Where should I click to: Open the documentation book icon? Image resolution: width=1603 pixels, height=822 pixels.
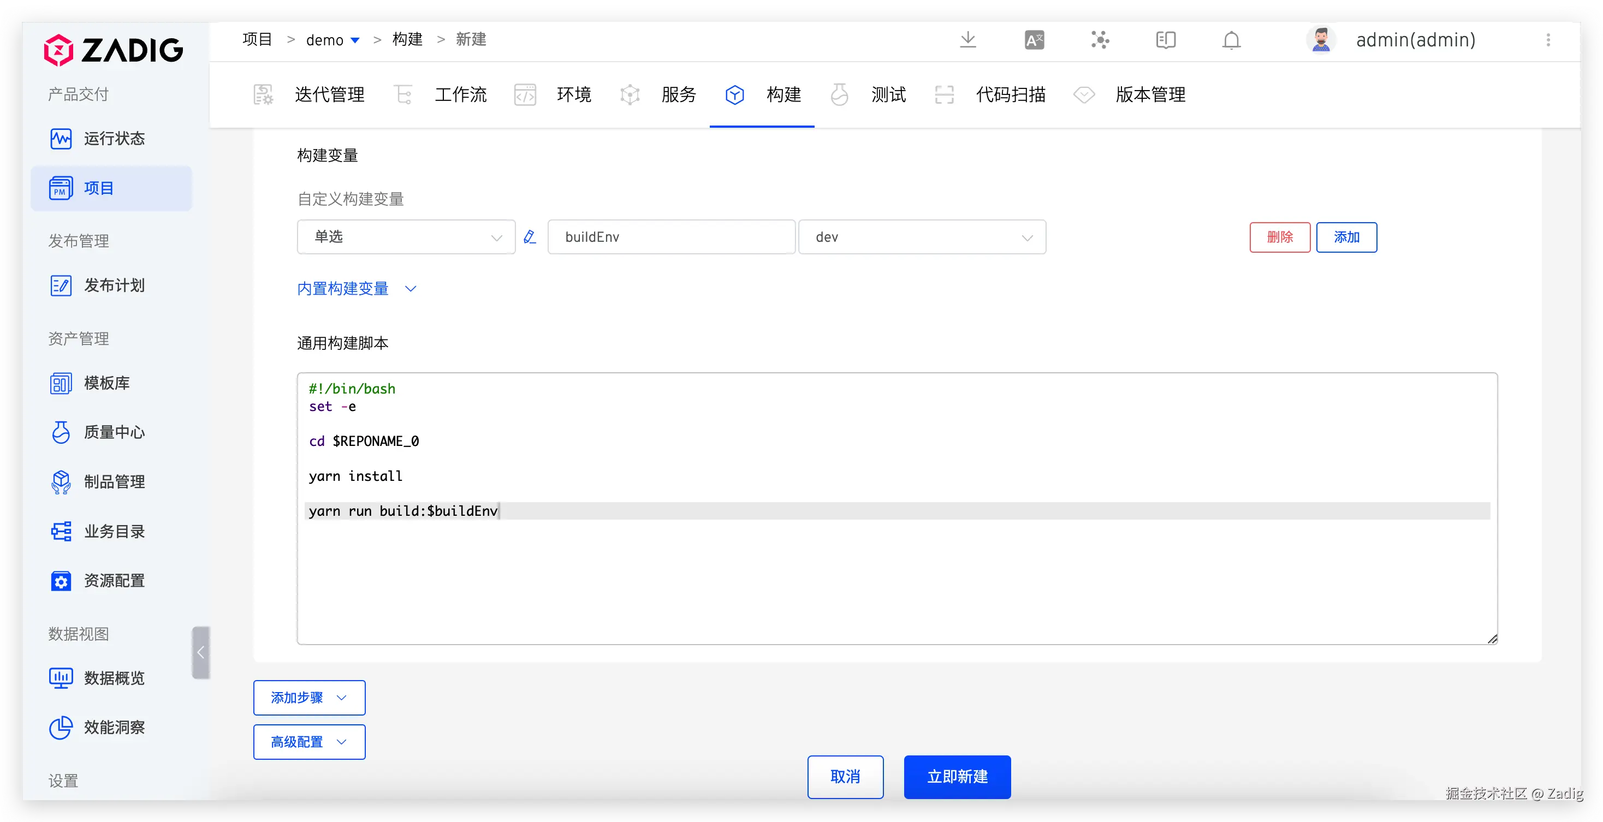tap(1166, 40)
